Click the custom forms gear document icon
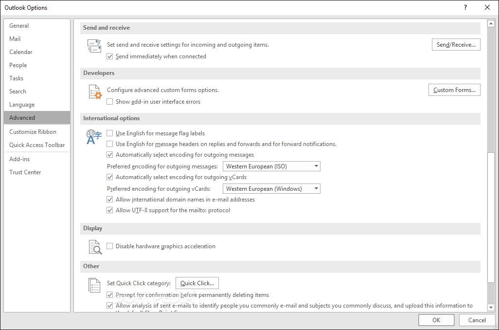Viewport: 499px width, 330px height. point(95,92)
